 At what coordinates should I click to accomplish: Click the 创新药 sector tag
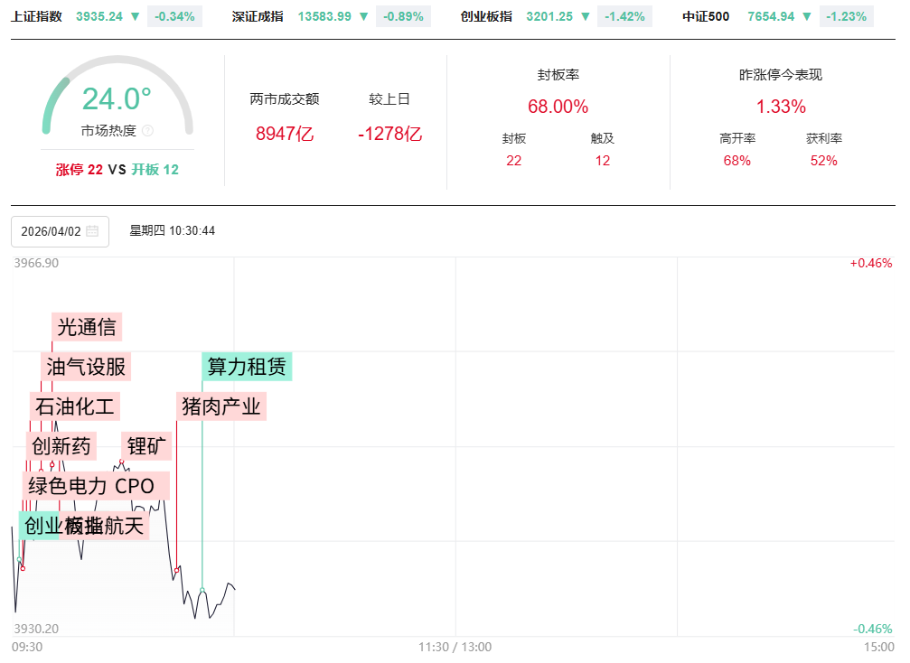(x=61, y=446)
